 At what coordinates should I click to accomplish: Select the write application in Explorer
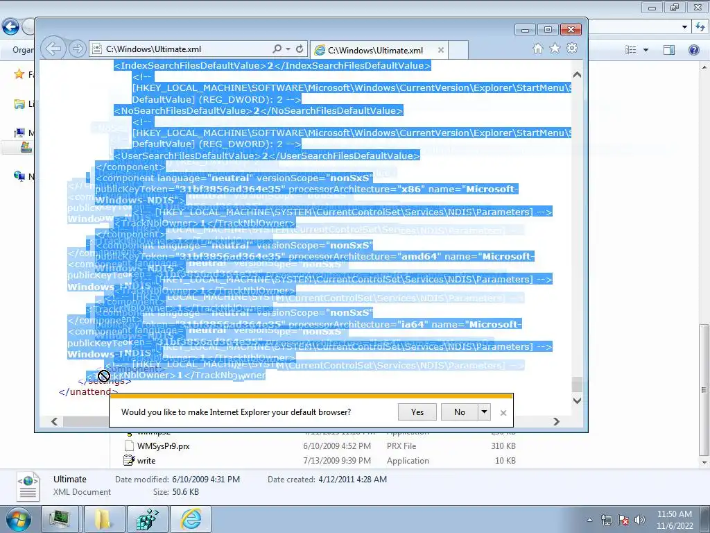[146, 461]
